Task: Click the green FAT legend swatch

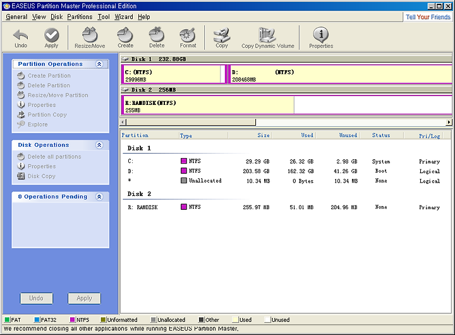Action: pos(7,320)
